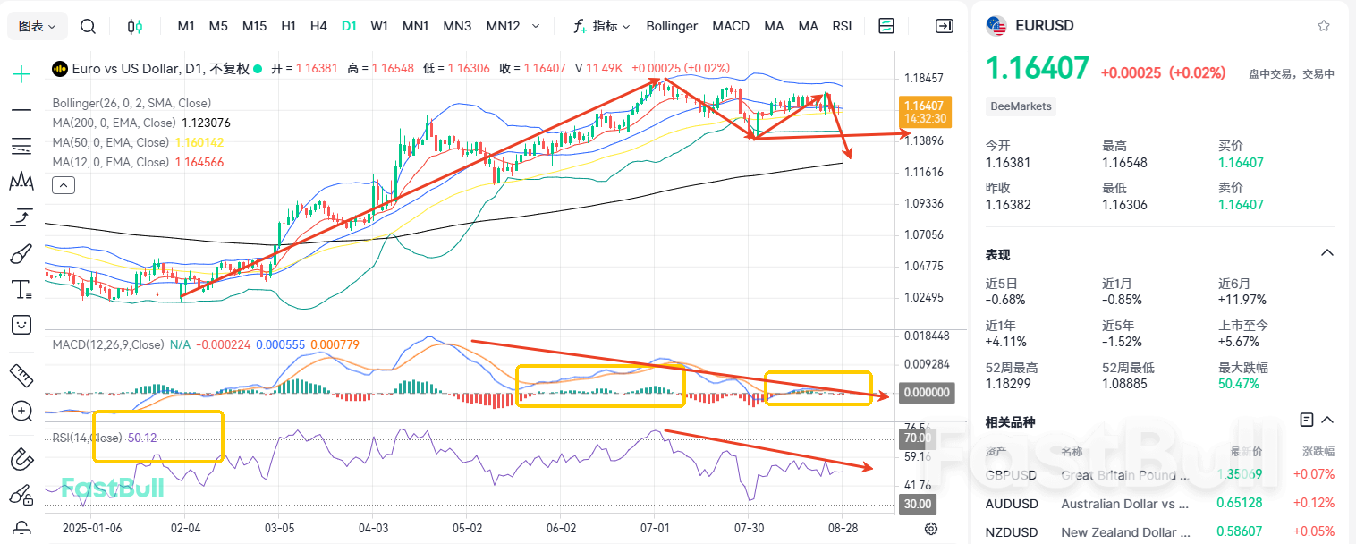Switch to H1 timeframe
1356x544 pixels.
tap(288, 26)
